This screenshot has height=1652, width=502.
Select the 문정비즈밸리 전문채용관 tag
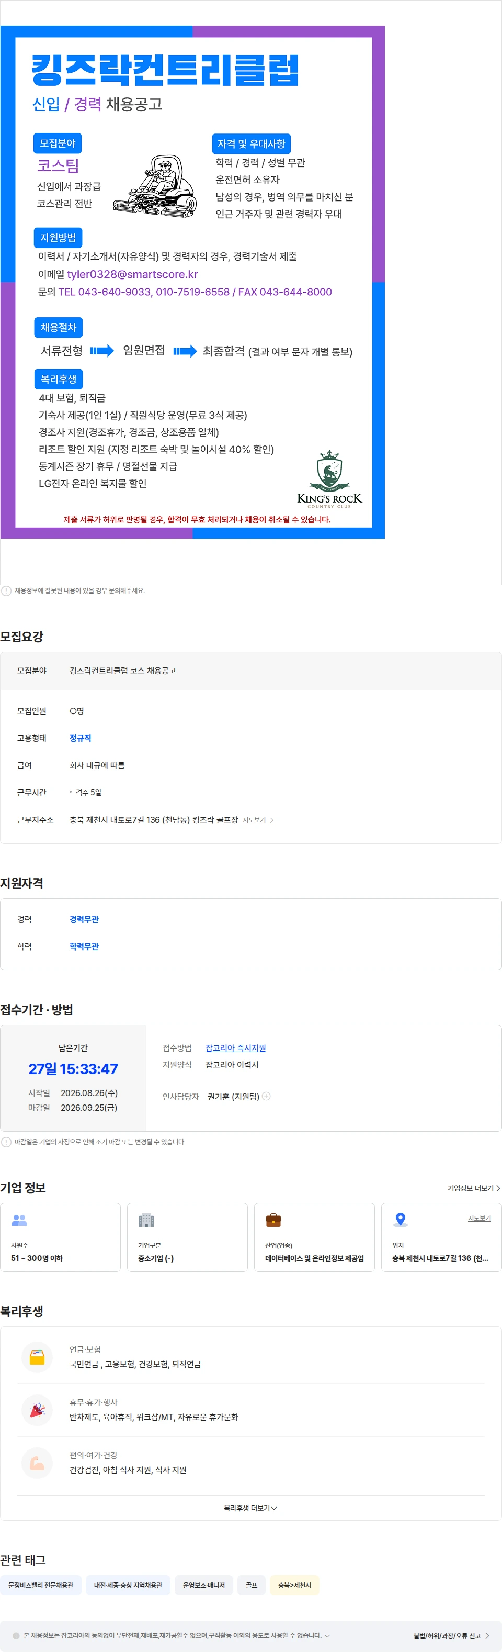[x=41, y=1584]
